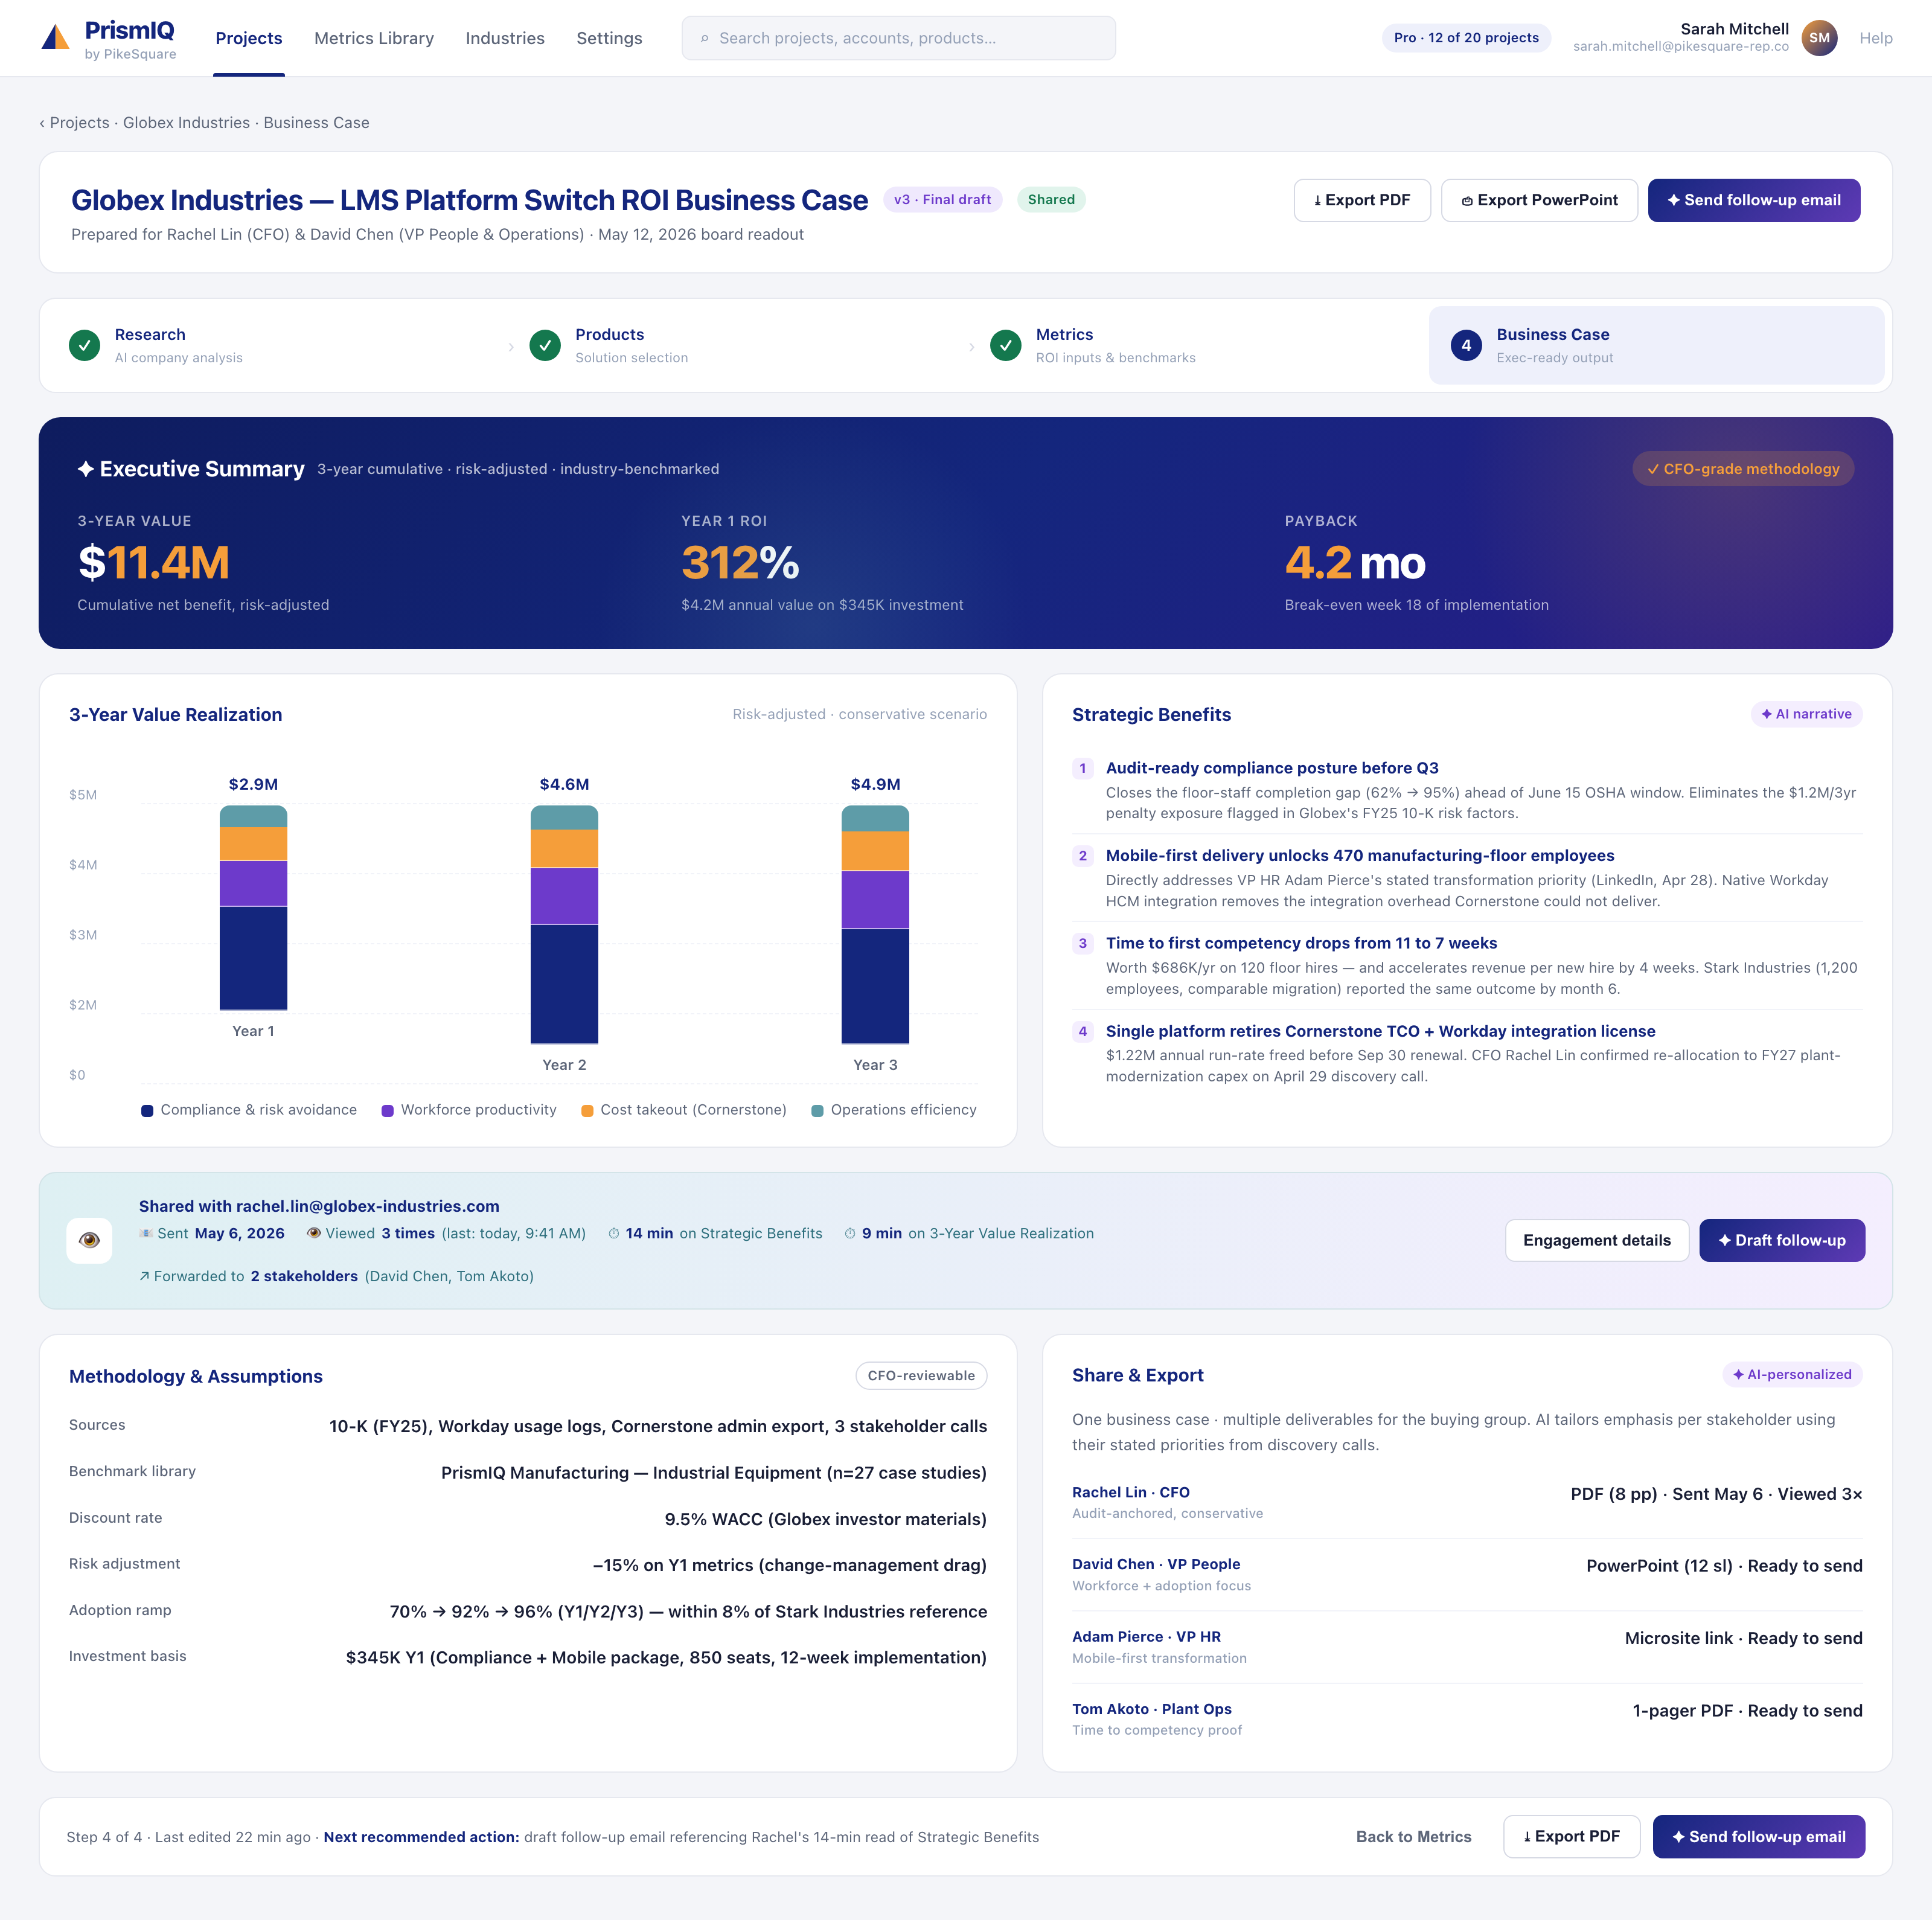Click the Workforce productivity legend swatch
1932x1920 pixels.
[388, 1111]
